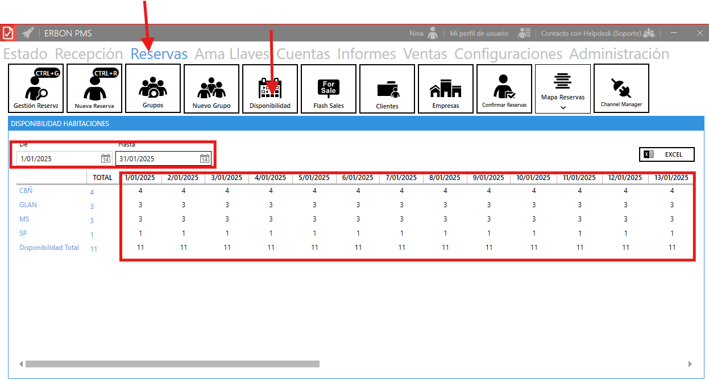
Task: Click the Nueva Reserva icon
Action: coord(94,88)
